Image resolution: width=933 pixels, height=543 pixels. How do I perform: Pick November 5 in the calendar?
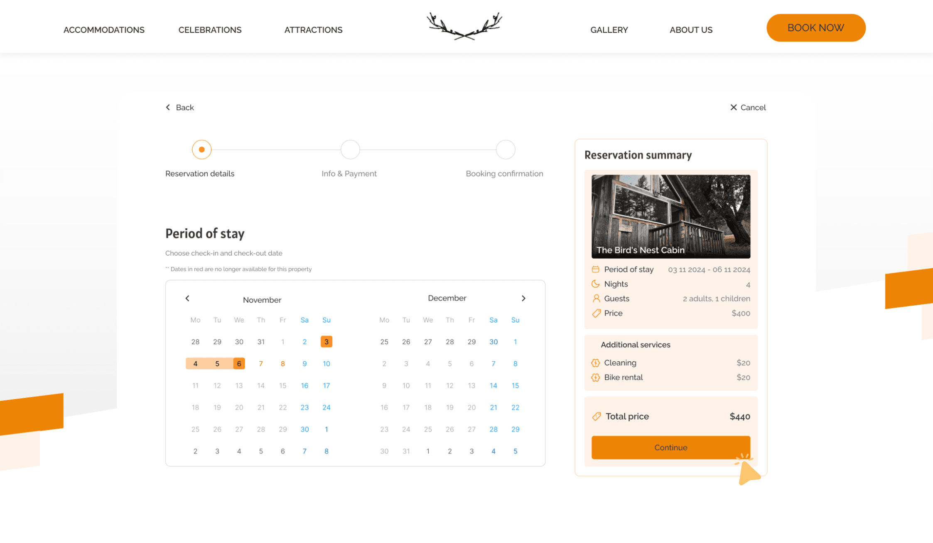tap(217, 363)
